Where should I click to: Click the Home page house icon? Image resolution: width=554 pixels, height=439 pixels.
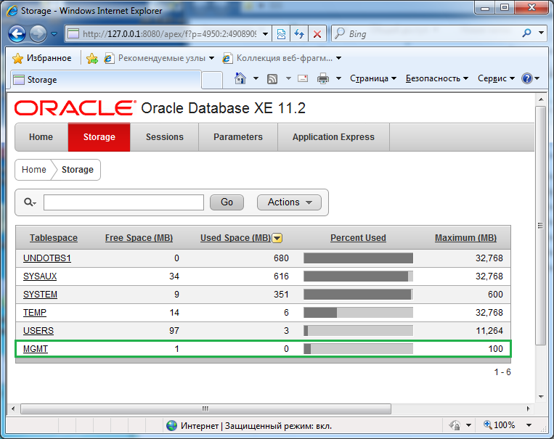(x=240, y=78)
